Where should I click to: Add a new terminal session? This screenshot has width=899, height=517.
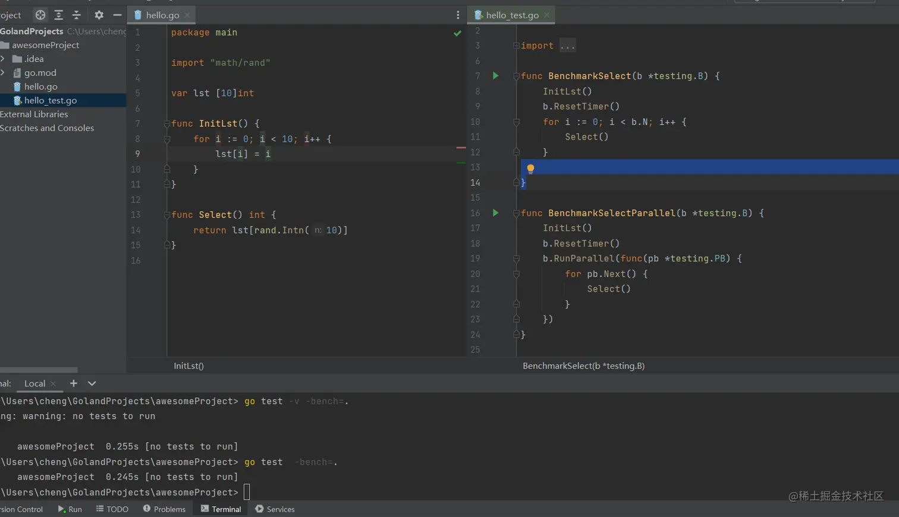[74, 383]
